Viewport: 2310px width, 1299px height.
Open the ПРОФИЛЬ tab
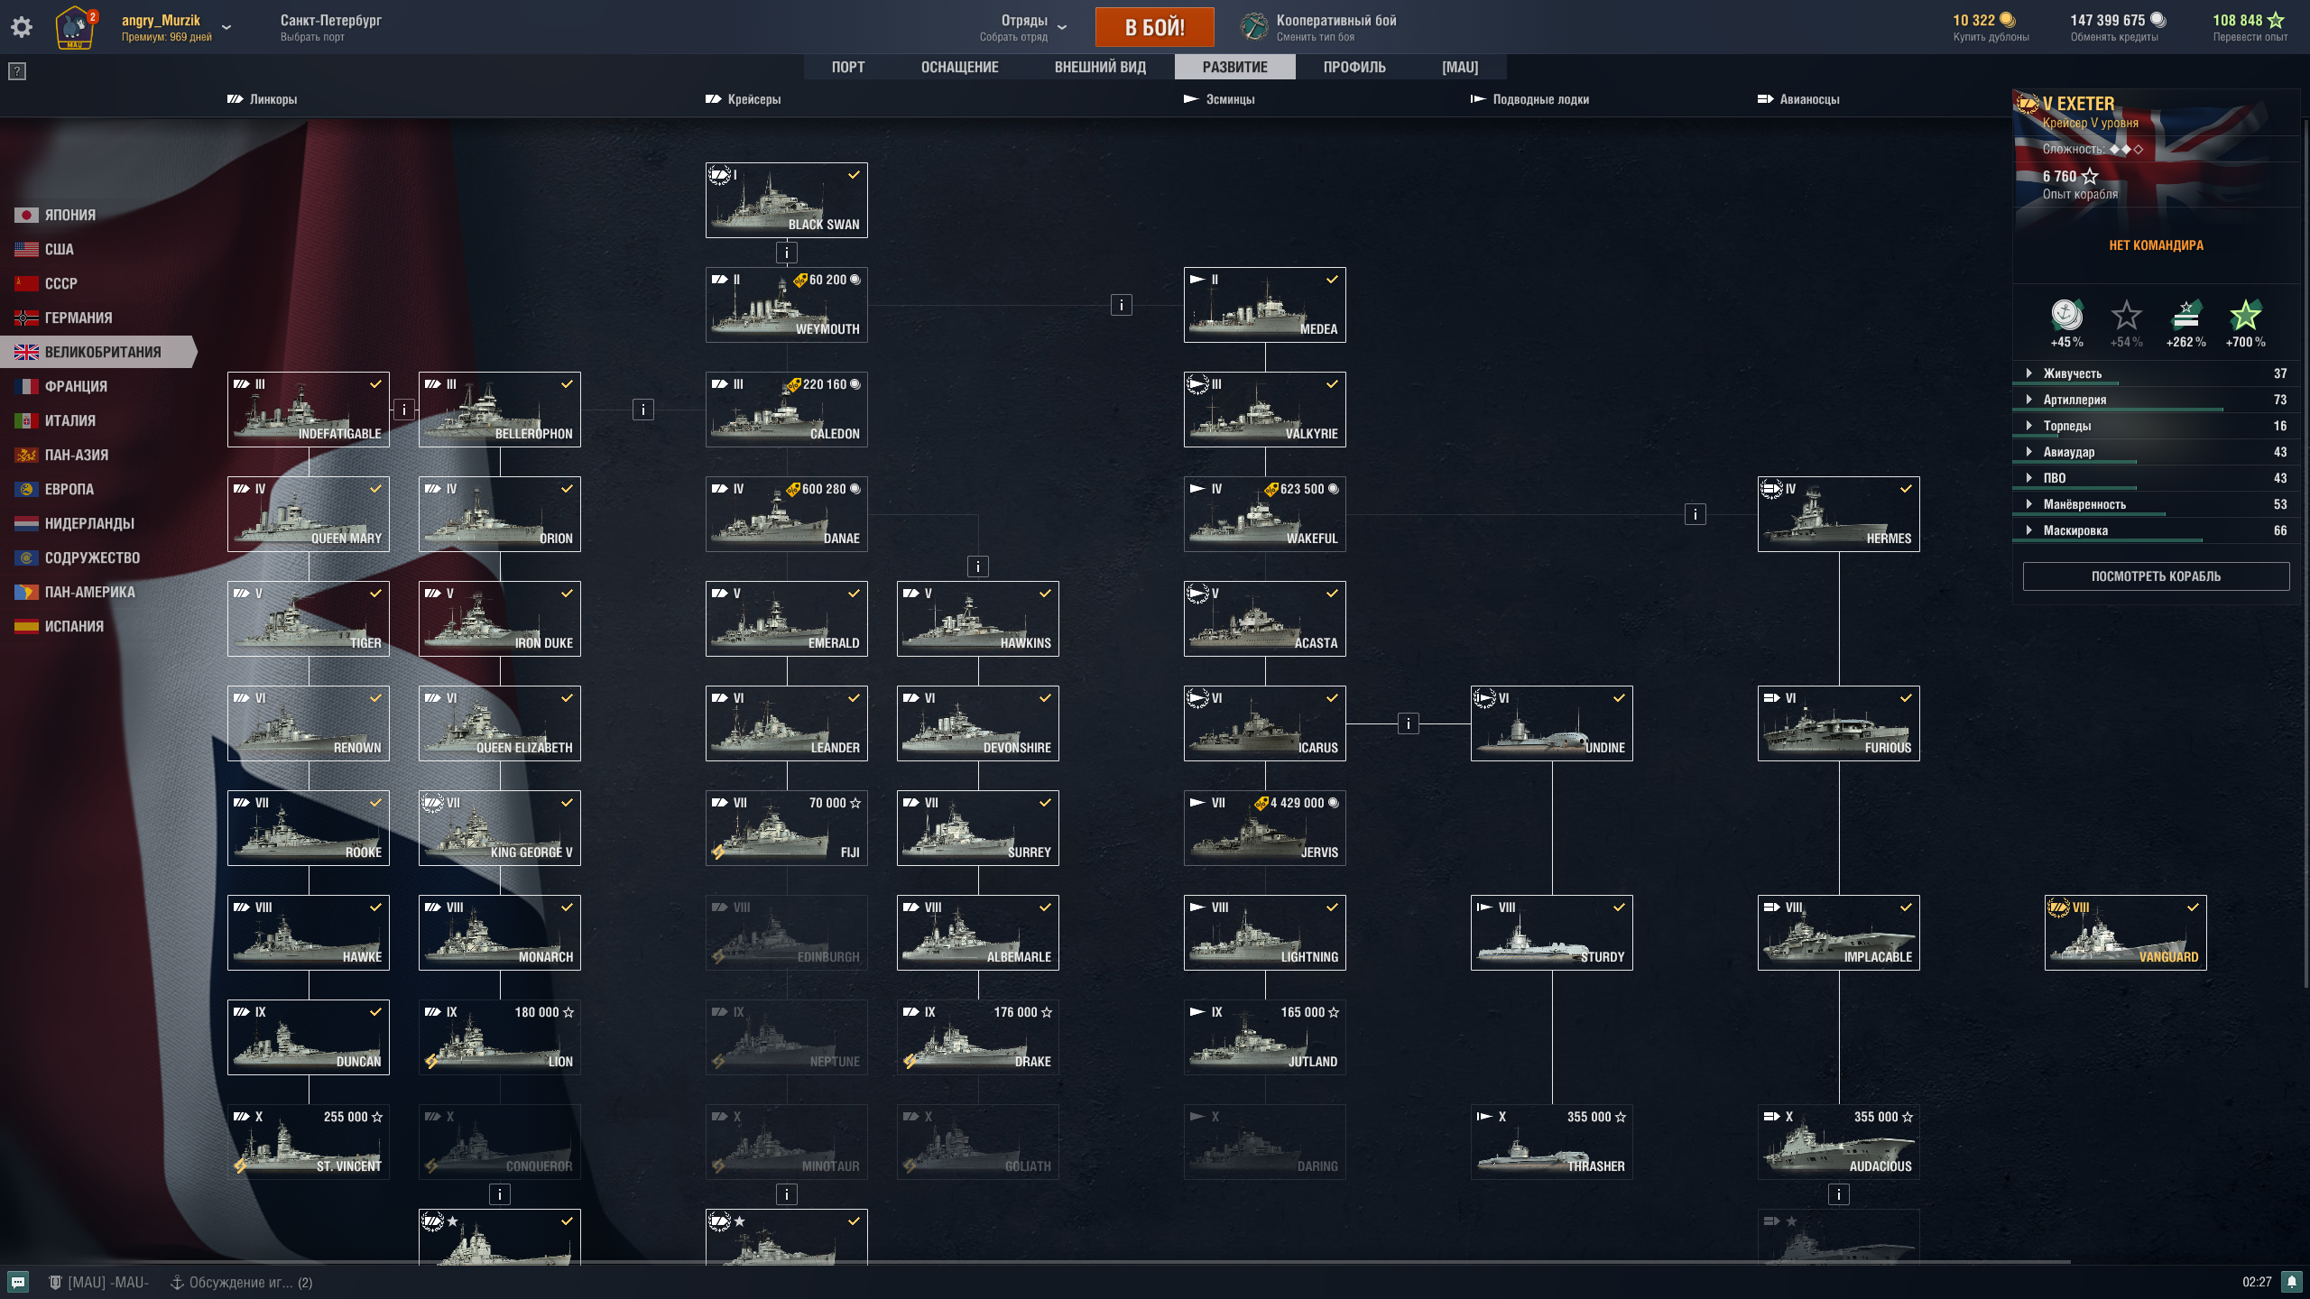coord(1354,67)
